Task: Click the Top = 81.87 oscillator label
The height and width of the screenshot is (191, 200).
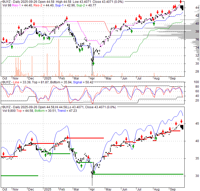Action: pos(41,82)
